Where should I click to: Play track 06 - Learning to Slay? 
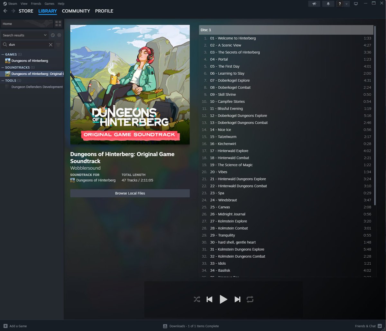(x=286, y=73)
